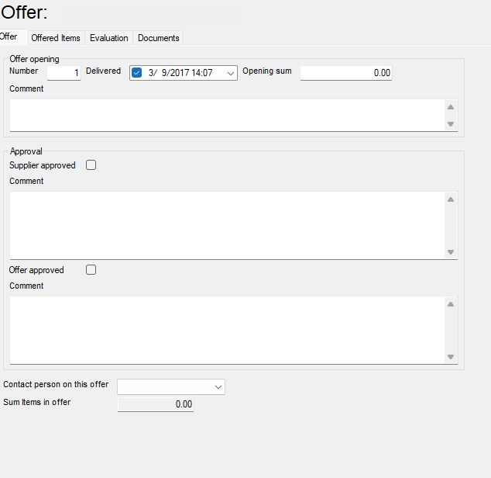This screenshot has width=491, height=478.
Task: Click the Offer approved comment box
Action: 226,330
